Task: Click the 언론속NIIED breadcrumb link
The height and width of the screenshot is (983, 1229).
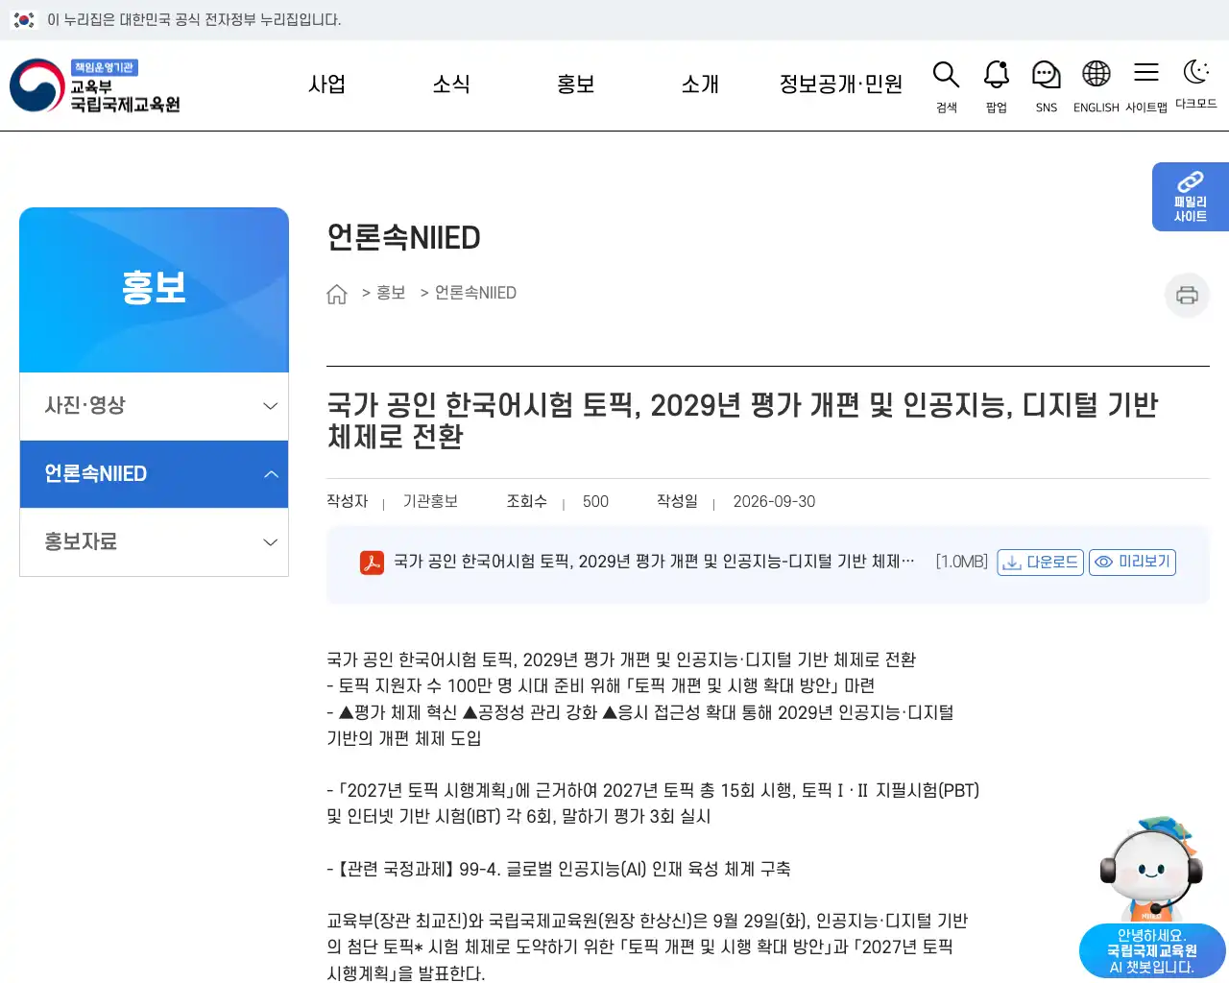Action: pyautogui.click(x=475, y=293)
